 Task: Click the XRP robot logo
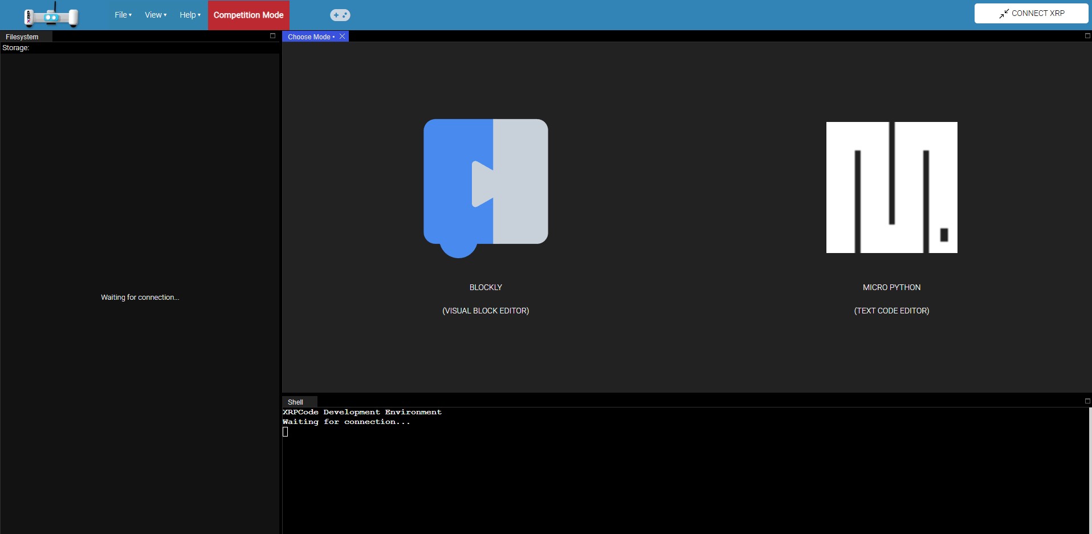pos(51,15)
